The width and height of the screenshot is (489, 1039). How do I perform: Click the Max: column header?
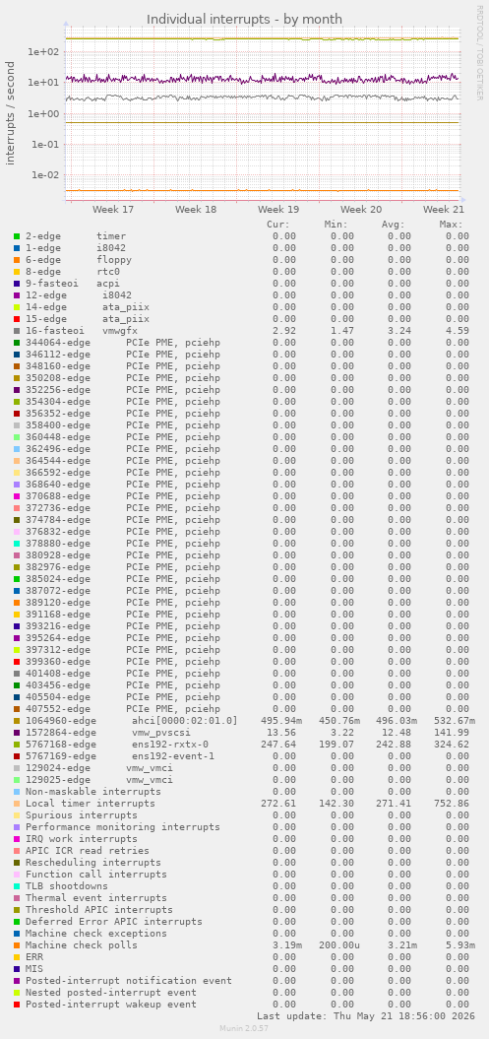[x=452, y=225]
